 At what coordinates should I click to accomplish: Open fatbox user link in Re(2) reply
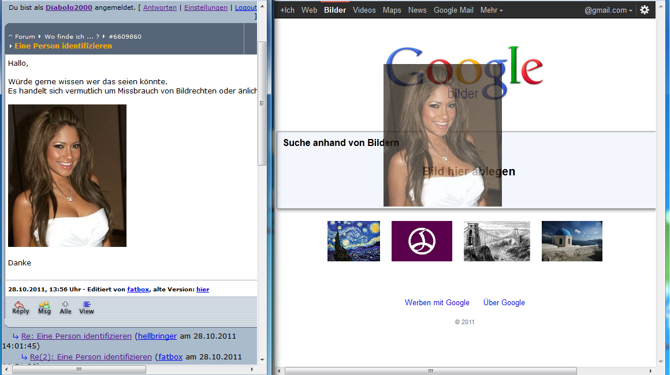pos(170,357)
